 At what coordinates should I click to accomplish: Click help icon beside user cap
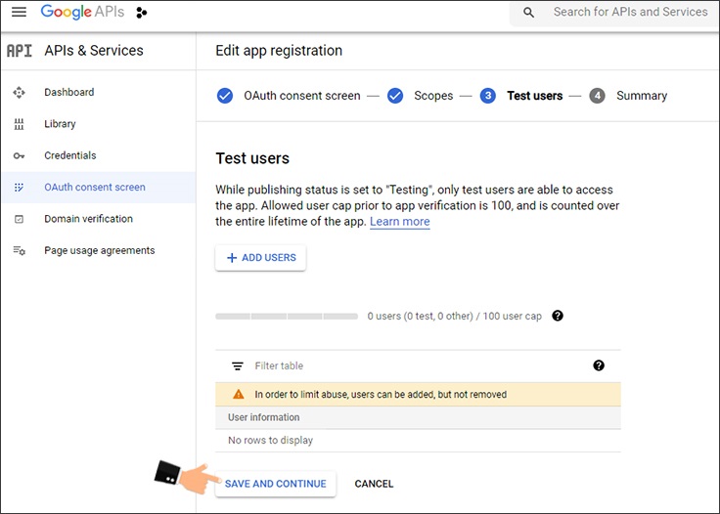[558, 317]
